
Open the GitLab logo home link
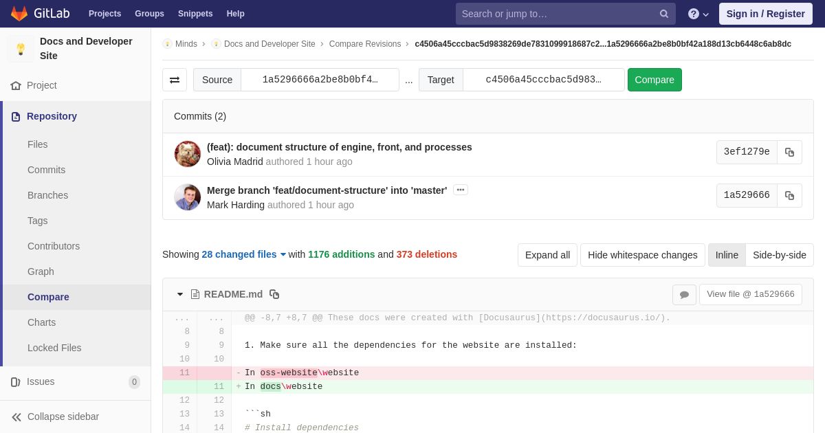point(40,14)
